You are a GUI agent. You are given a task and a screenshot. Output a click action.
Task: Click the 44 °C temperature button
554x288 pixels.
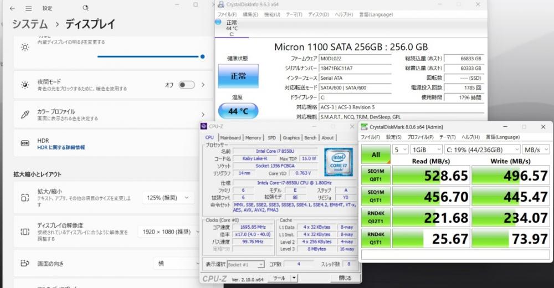coord(238,111)
